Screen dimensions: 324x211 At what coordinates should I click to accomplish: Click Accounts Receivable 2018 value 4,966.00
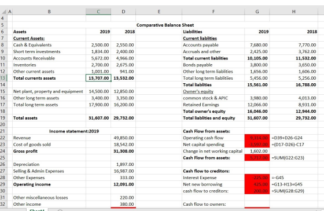[123, 58]
